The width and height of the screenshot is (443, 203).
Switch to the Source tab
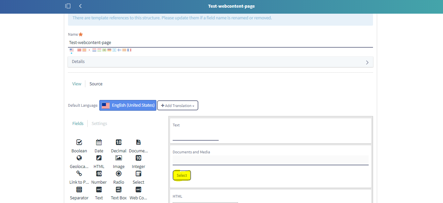coord(96,84)
